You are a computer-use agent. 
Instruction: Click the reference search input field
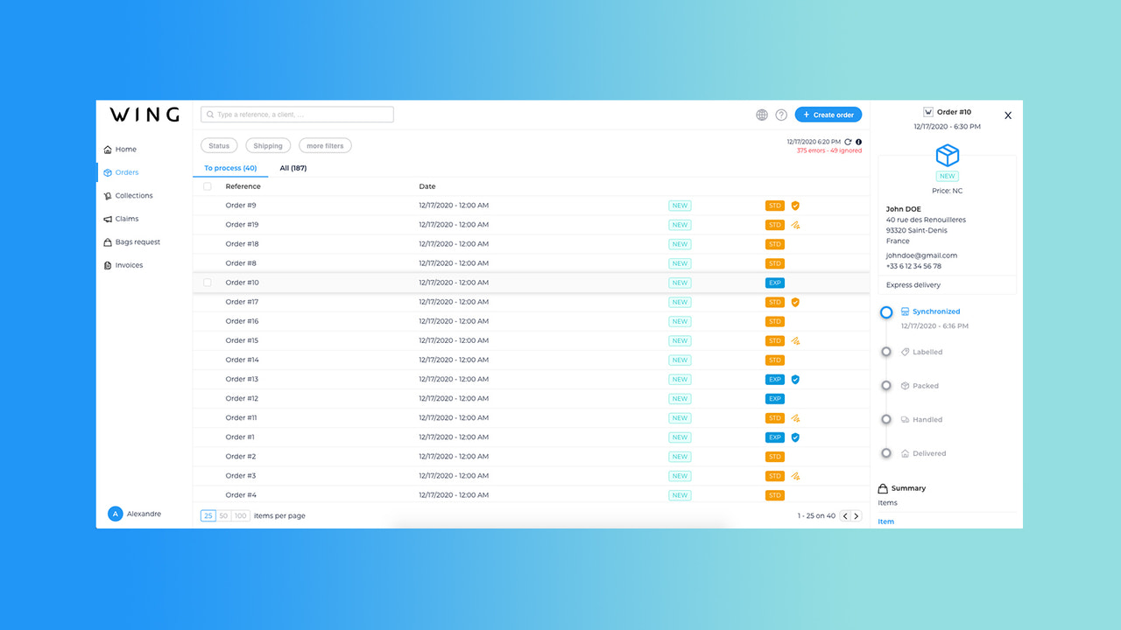click(297, 114)
